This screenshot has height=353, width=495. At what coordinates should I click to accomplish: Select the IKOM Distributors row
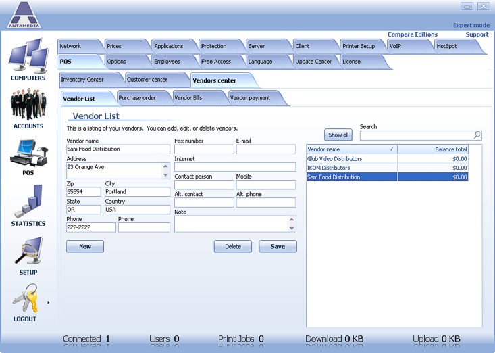click(388, 168)
